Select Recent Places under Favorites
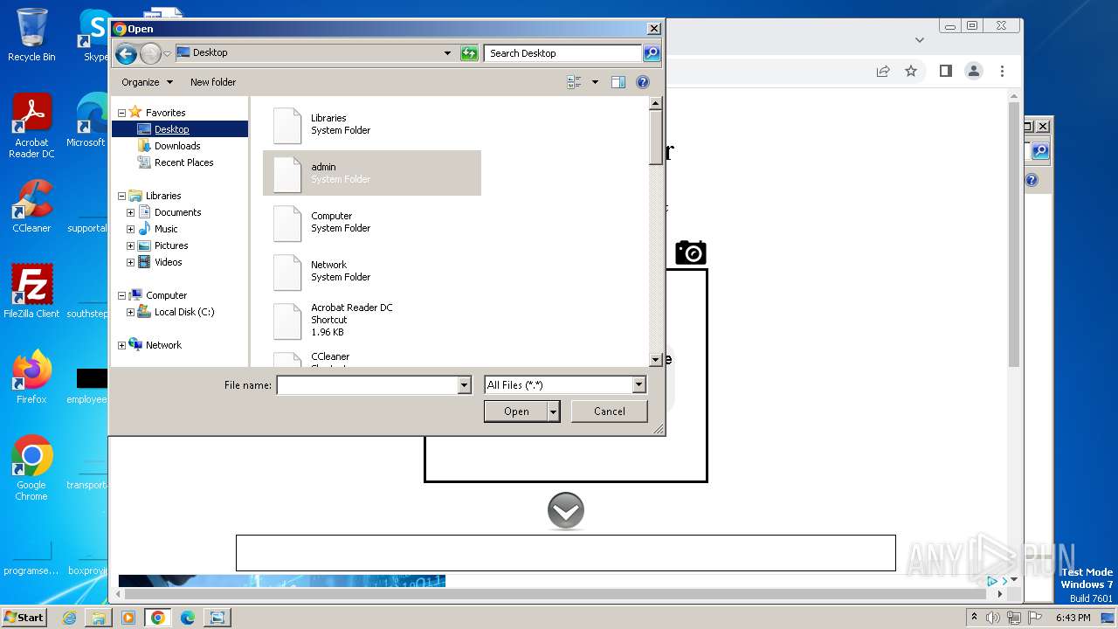1118x629 pixels. click(183, 162)
